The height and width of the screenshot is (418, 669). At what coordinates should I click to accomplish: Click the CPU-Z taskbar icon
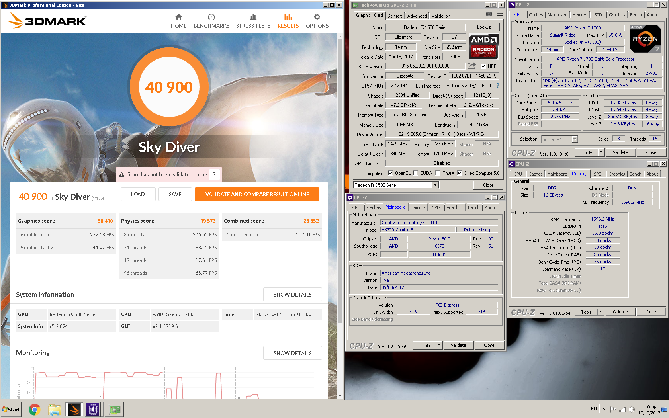pos(93,409)
